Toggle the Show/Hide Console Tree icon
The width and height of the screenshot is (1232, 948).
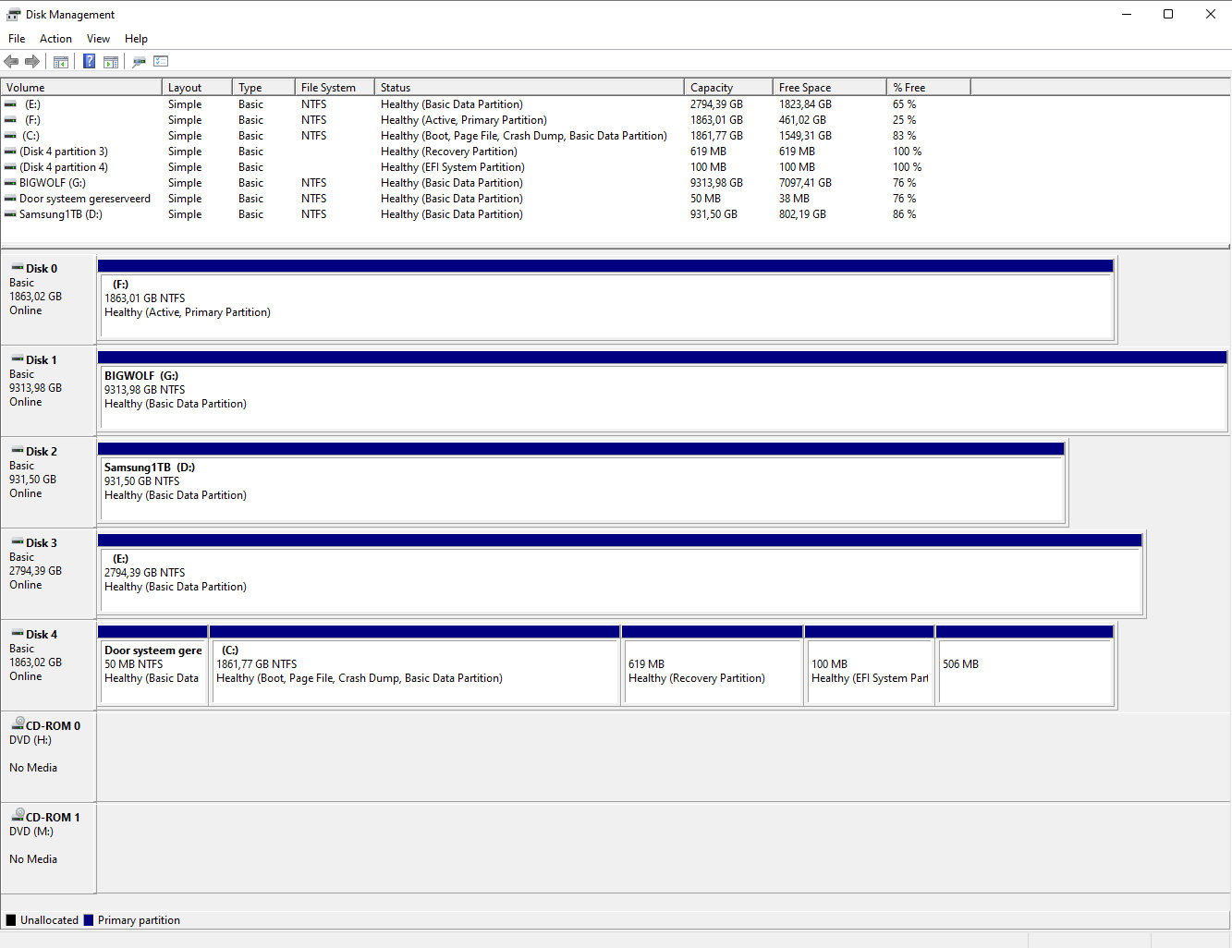click(x=61, y=62)
